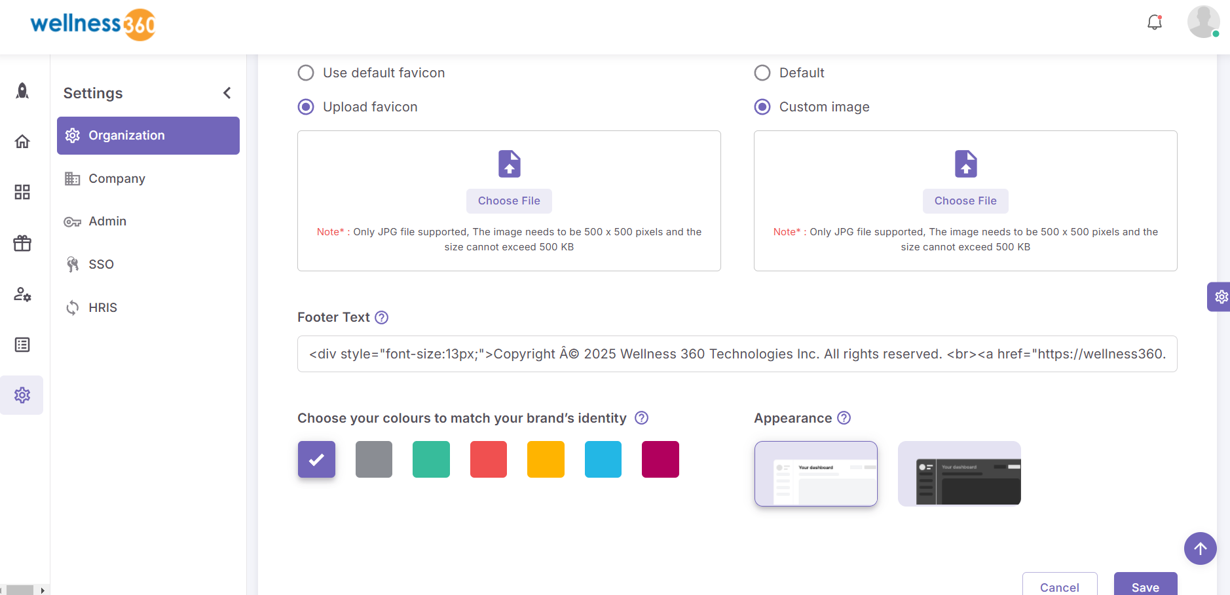The height and width of the screenshot is (595, 1230).
Task: Select the Organization menu item
Action: (148, 136)
